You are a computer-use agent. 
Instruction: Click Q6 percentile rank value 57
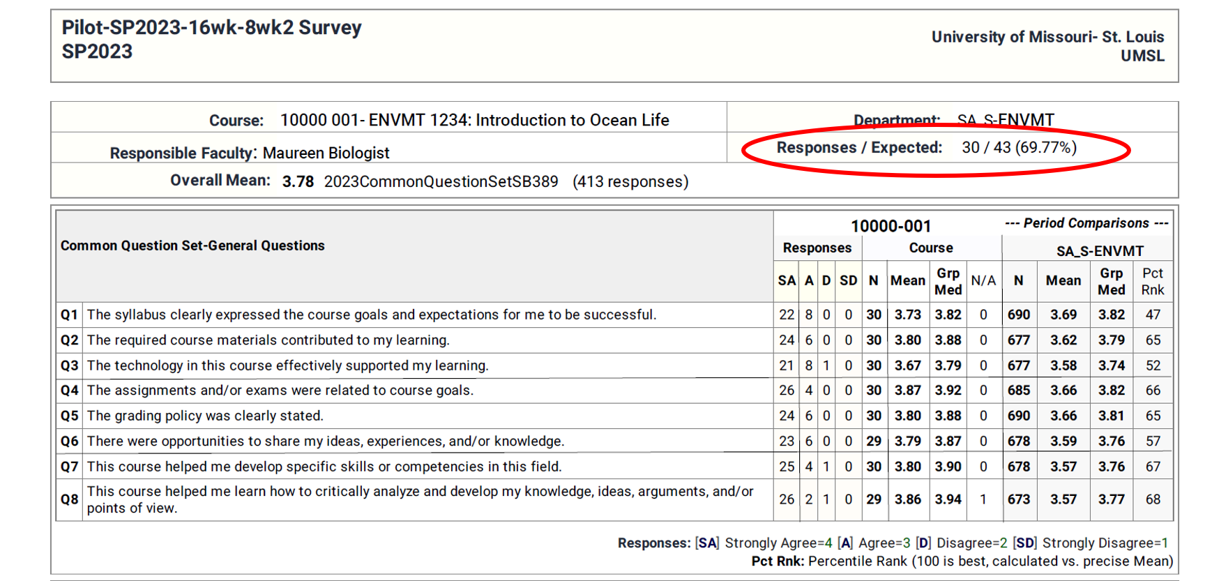pyautogui.click(x=1152, y=442)
